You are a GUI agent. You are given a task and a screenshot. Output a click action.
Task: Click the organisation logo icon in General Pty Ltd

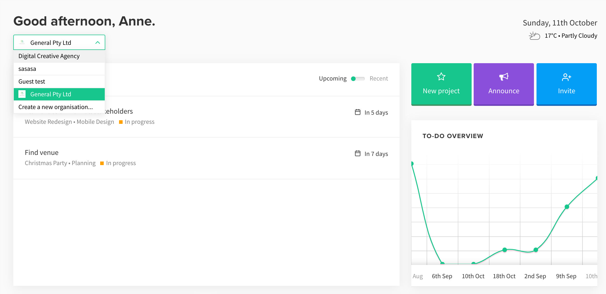pyautogui.click(x=22, y=94)
